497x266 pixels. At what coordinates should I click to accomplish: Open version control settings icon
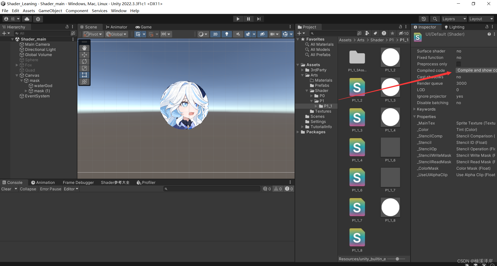[38, 19]
